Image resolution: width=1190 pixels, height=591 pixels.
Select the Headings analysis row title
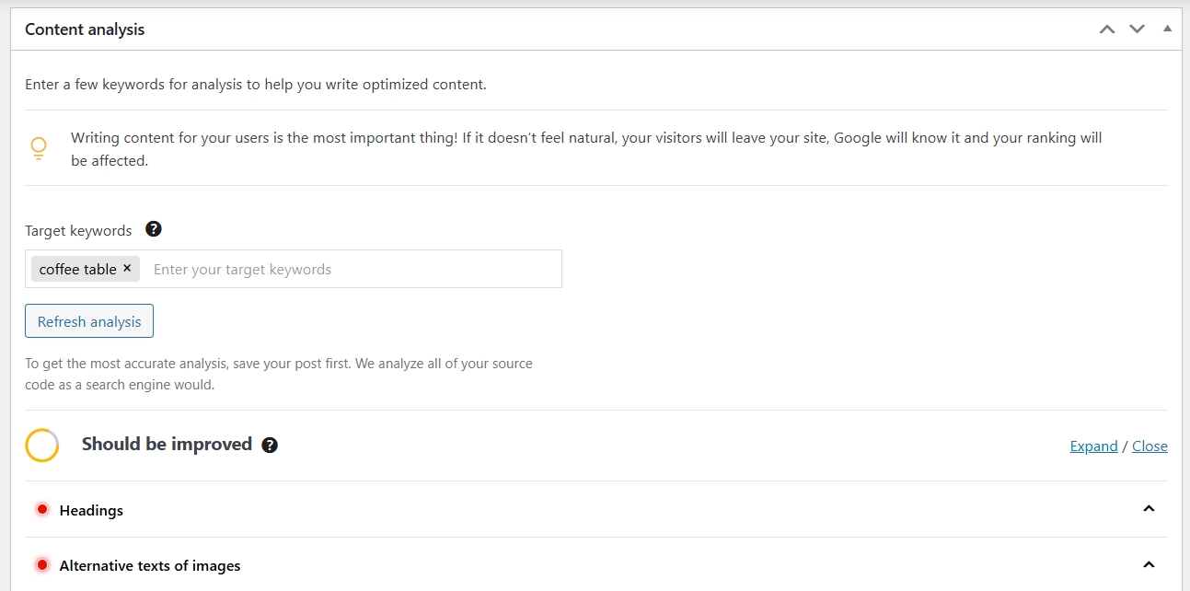91,510
